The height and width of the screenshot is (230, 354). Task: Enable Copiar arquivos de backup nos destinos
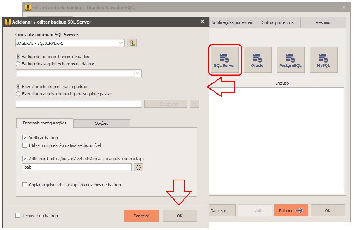tap(25, 185)
